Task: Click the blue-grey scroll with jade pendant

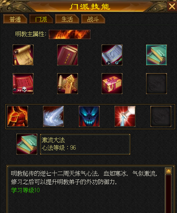Action: pos(112,55)
